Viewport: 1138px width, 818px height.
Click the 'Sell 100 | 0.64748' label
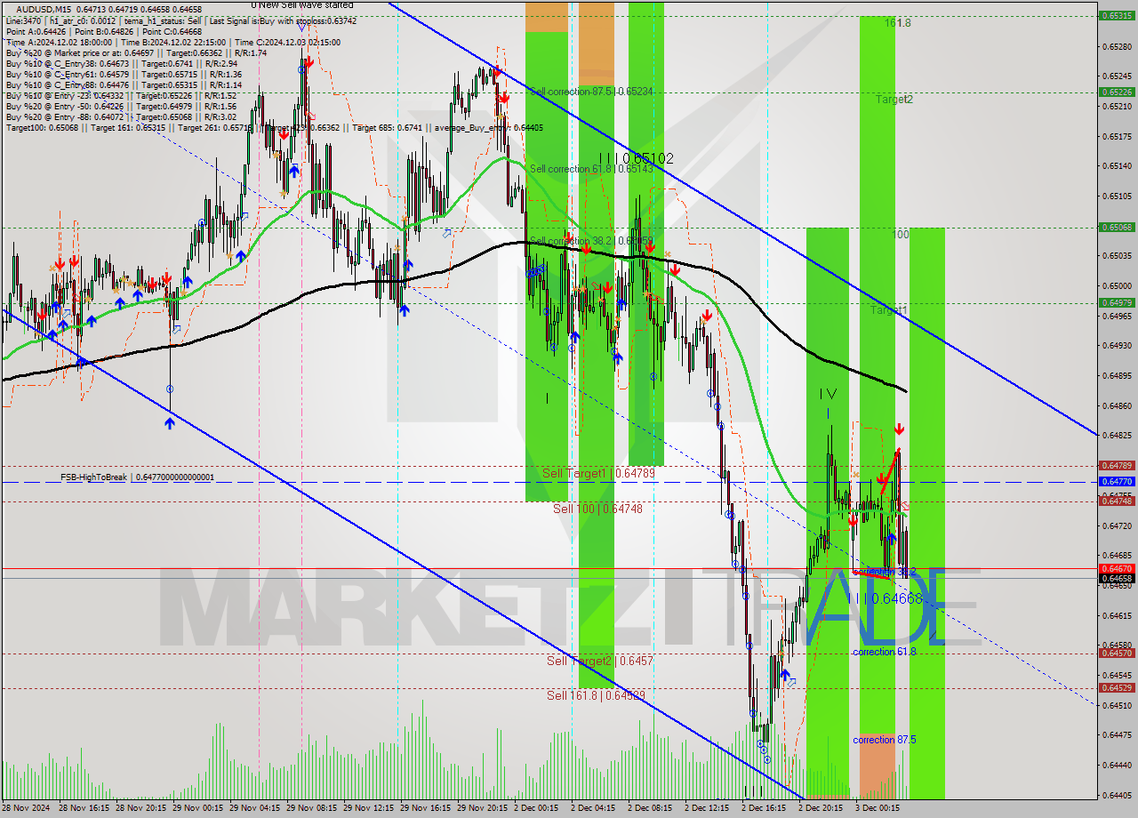[x=597, y=509]
